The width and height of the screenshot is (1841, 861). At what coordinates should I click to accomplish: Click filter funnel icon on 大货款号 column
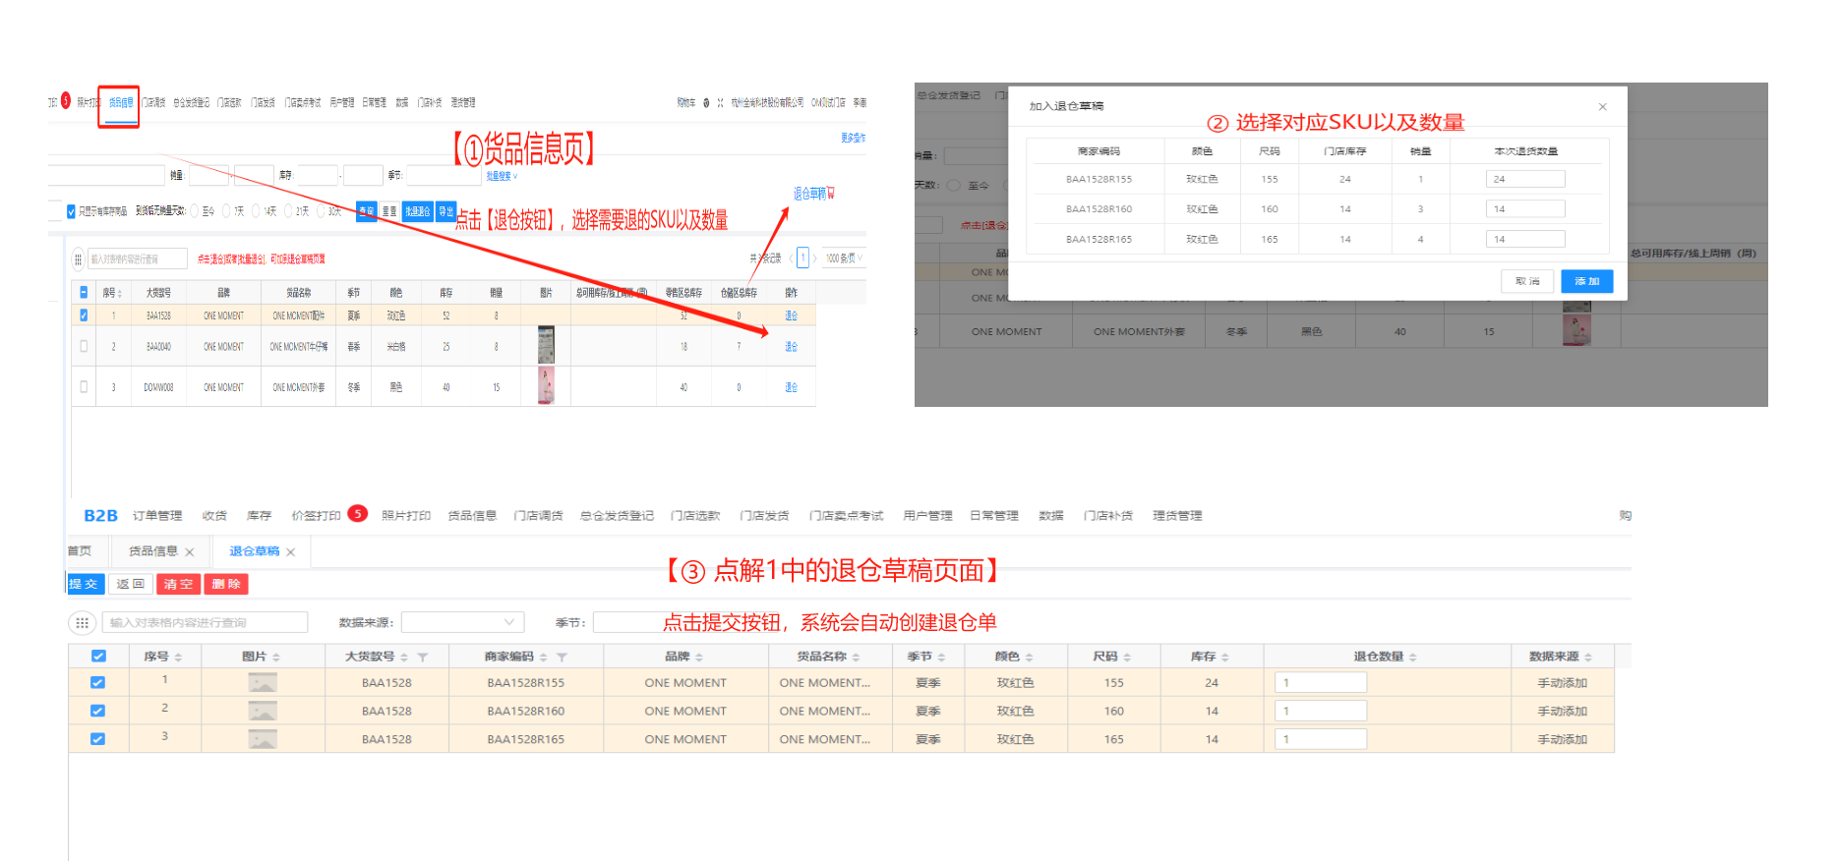(x=423, y=658)
